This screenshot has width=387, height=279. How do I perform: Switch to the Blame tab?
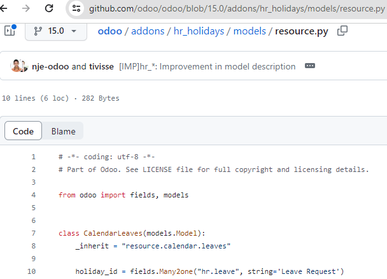click(x=63, y=131)
